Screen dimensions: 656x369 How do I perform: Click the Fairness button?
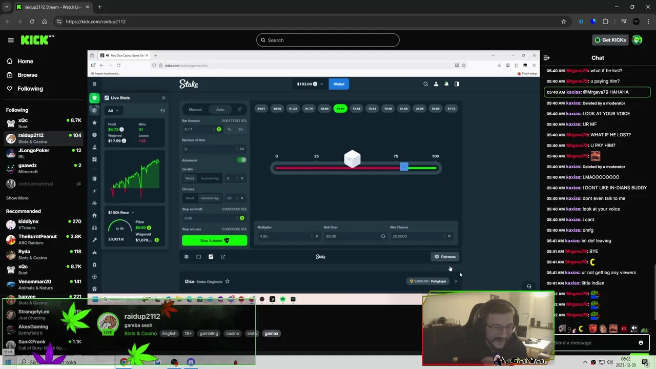445,257
